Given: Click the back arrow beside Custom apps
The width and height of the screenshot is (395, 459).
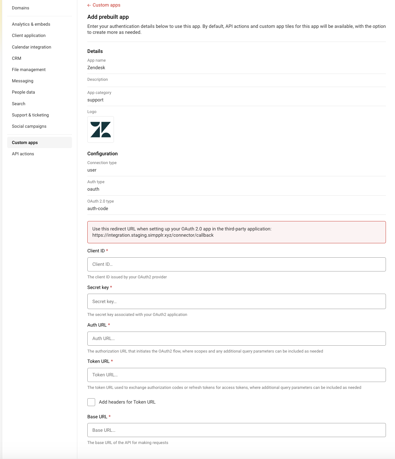Looking at the screenshot, I should [x=89, y=5].
